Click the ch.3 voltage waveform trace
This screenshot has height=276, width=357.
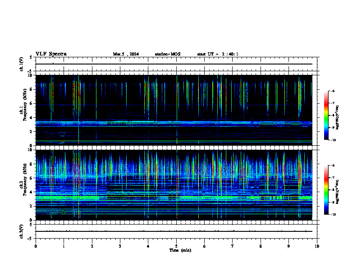[x=174, y=231]
